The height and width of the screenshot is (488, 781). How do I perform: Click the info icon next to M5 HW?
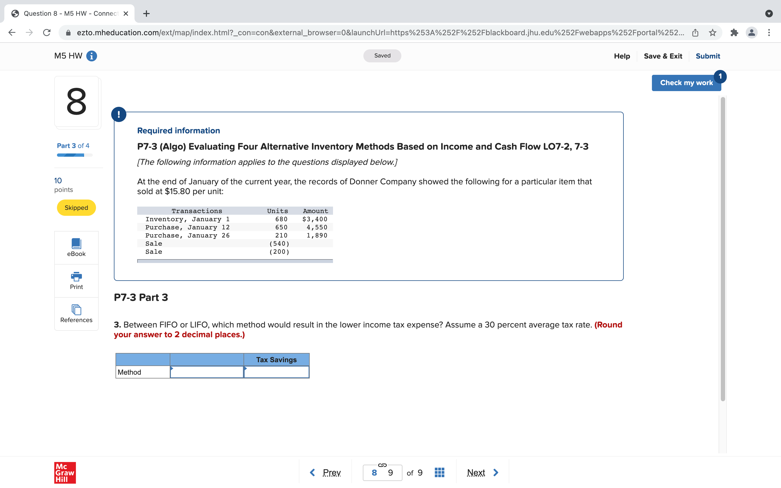91,56
